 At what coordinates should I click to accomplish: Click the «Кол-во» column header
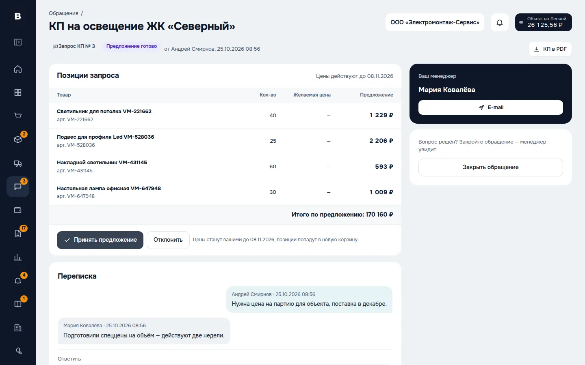click(x=268, y=95)
